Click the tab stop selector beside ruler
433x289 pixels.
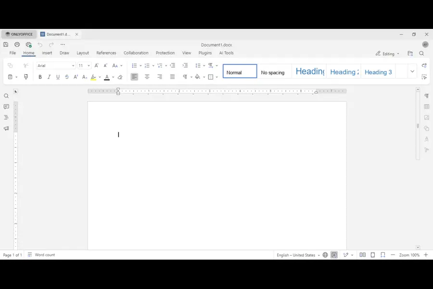click(16, 91)
